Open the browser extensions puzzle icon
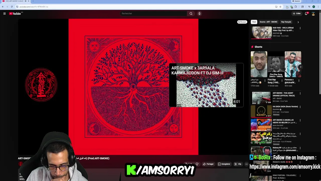Image resolution: width=321 pixels, height=181 pixels. point(296,7)
